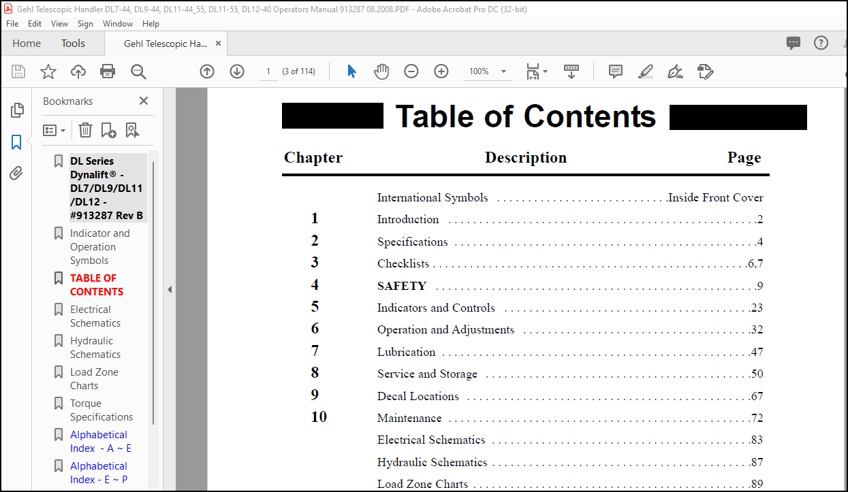Image resolution: width=848 pixels, height=492 pixels.
Task: Print the document
Action: [x=108, y=71]
